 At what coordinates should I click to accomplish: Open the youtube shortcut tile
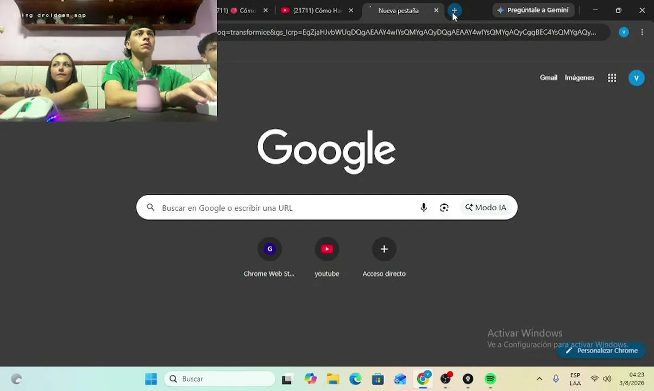click(326, 258)
